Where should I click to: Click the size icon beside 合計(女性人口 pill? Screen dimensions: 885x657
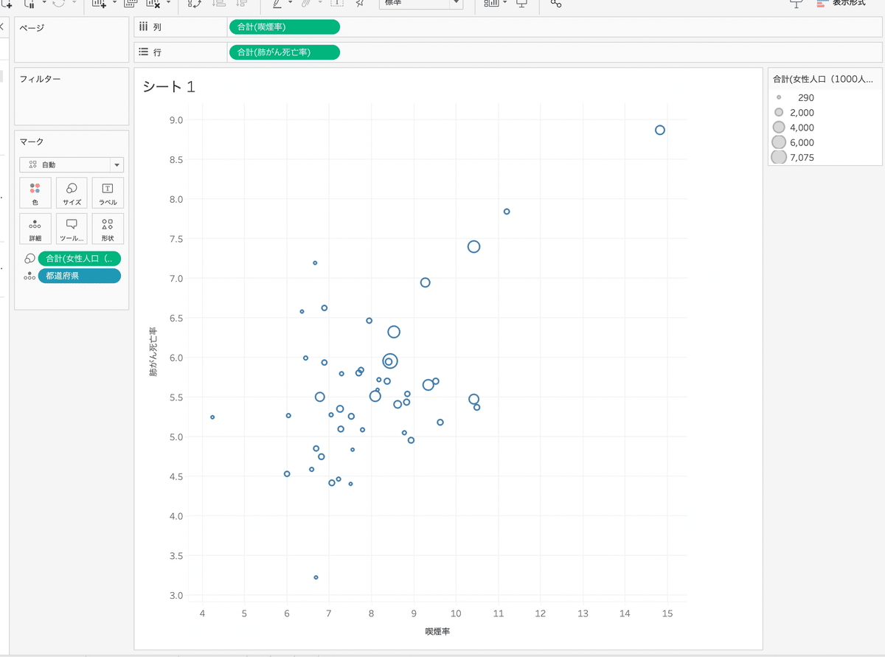pyautogui.click(x=29, y=258)
